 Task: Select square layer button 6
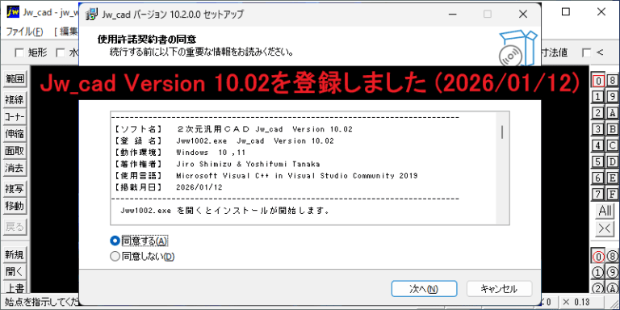(x=599, y=178)
